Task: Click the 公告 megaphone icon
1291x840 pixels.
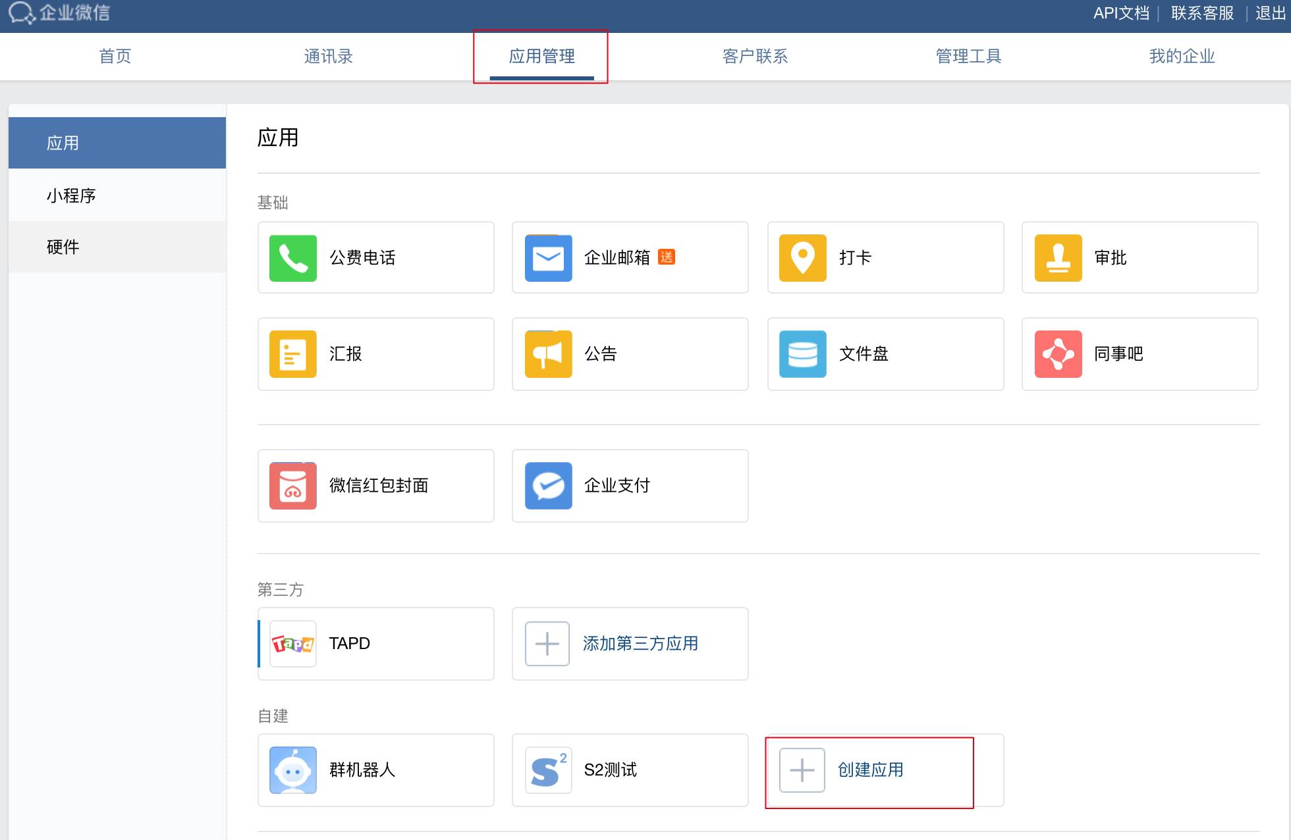Action: pyautogui.click(x=548, y=354)
